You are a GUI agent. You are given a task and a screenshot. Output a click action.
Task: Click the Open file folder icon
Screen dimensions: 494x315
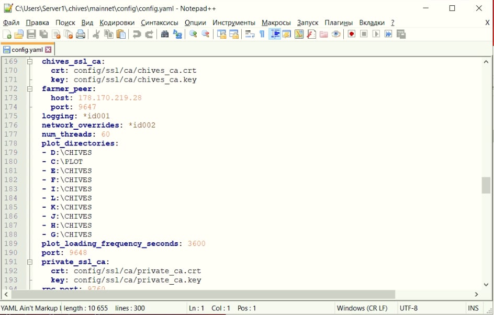pos(19,35)
